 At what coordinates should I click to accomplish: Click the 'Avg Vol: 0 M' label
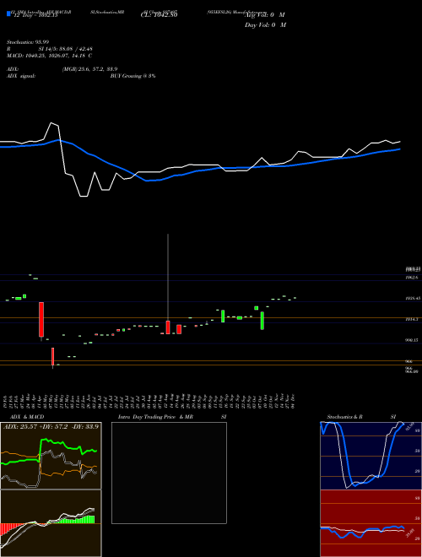[x=265, y=15]
